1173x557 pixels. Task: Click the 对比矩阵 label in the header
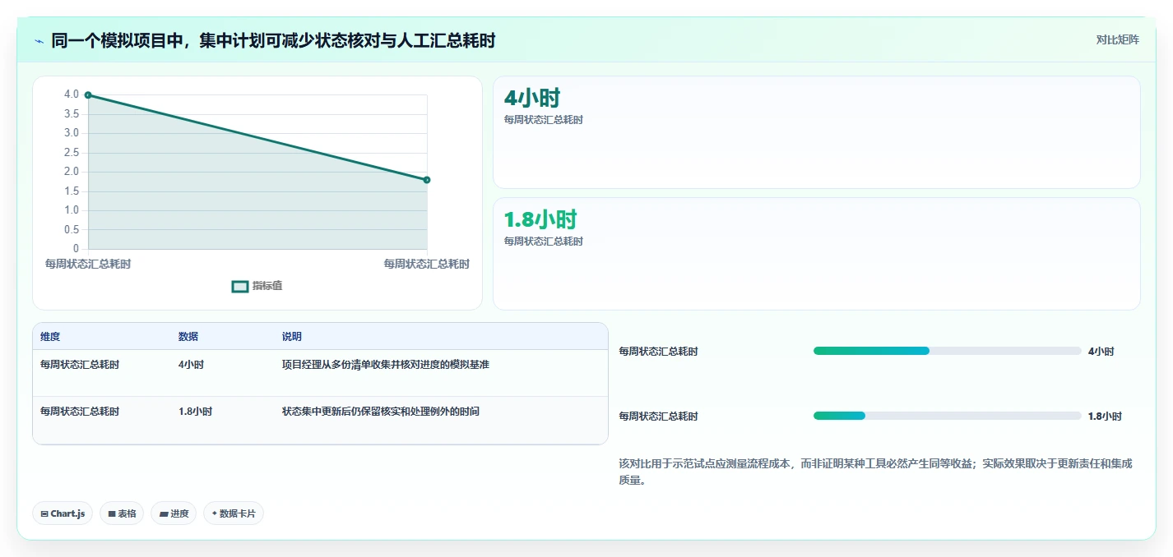tap(1117, 39)
